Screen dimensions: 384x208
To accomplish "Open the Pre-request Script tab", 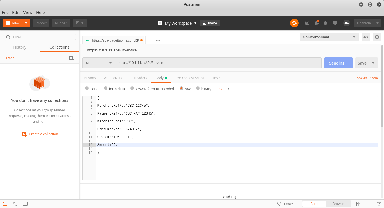I will (x=190, y=78).
